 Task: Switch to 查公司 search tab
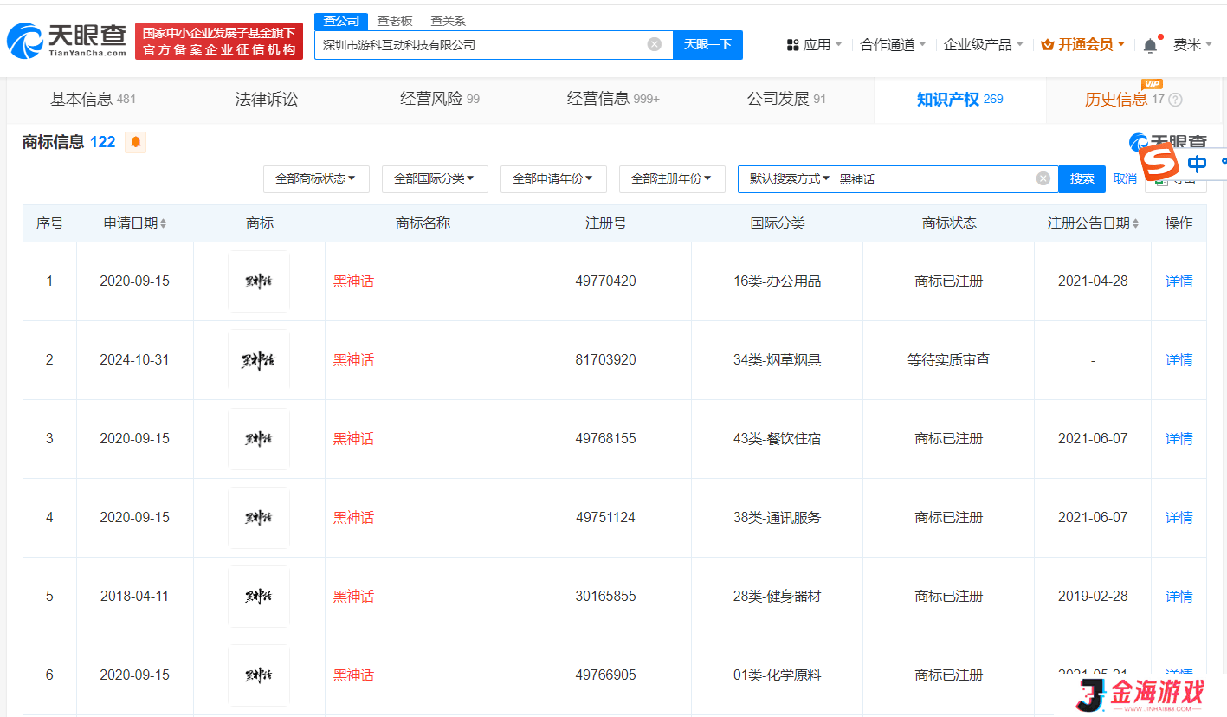coord(341,21)
